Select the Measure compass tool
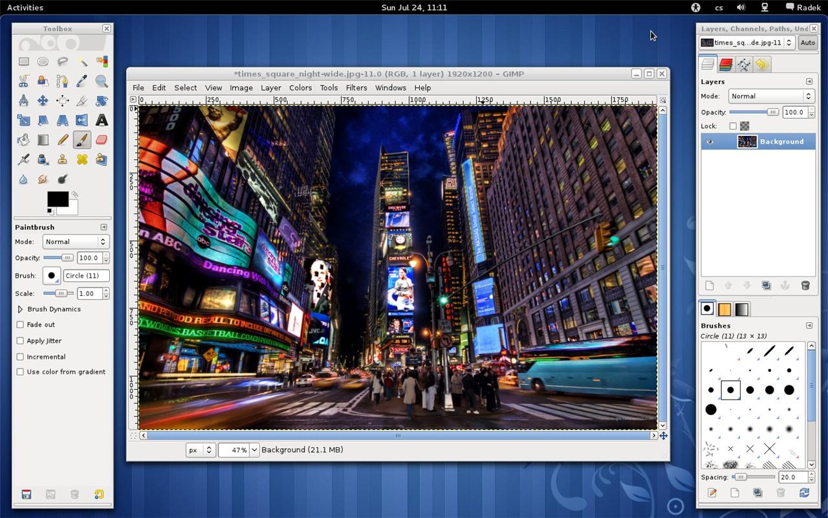 point(23,100)
